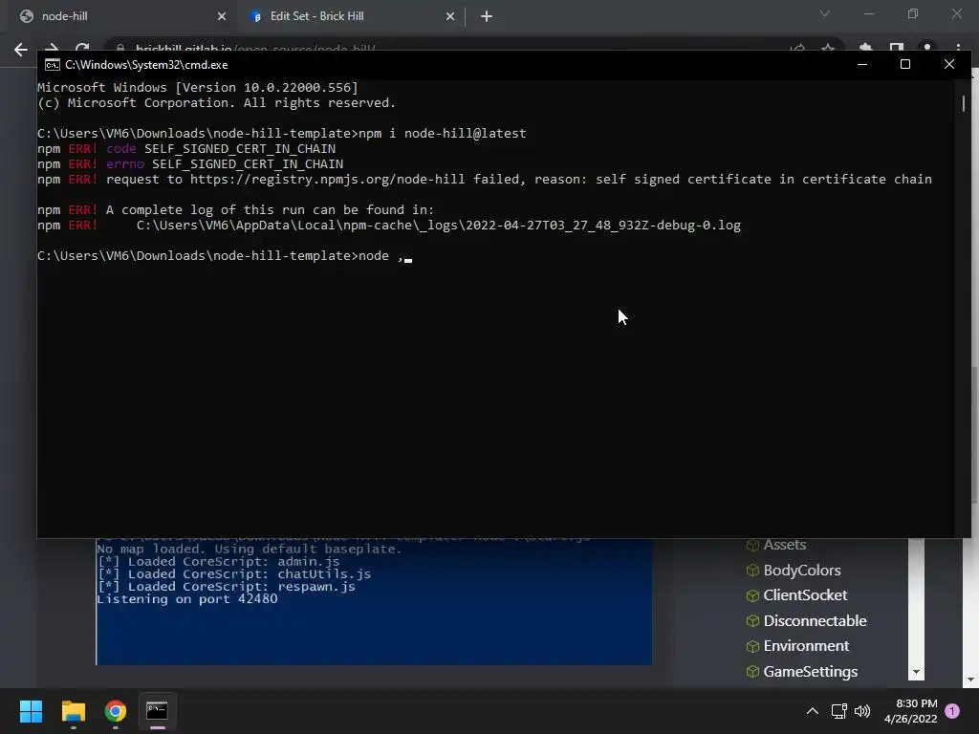This screenshot has height=734, width=979.
Task: Click the cube icon beside BodyColors
Action: [752, 571]
